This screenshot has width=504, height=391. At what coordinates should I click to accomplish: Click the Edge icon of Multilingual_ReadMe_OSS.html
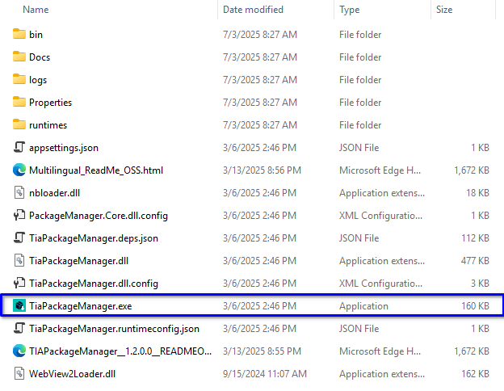19,170
